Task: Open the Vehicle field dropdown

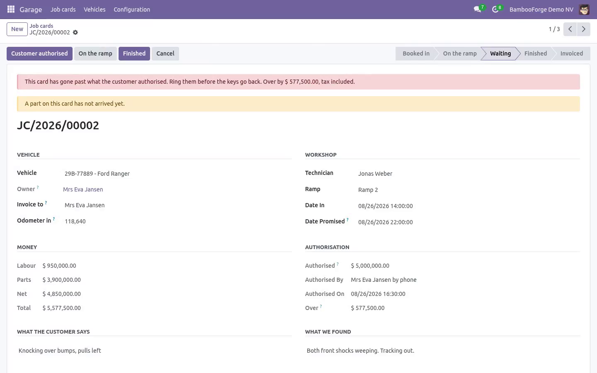Action: [x=177, y=174]
